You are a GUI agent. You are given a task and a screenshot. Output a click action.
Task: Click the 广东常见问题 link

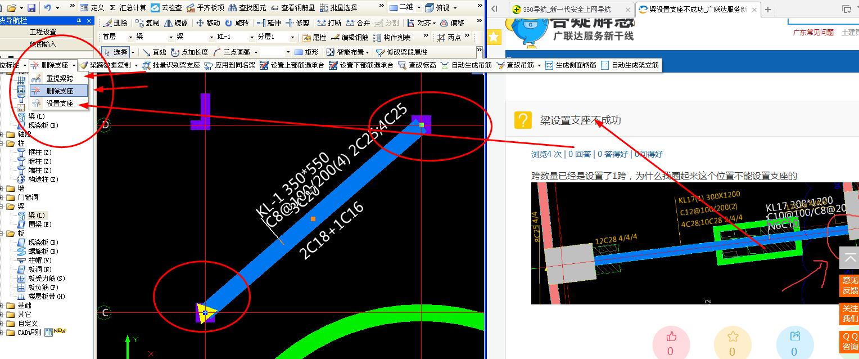pos(813,32)
